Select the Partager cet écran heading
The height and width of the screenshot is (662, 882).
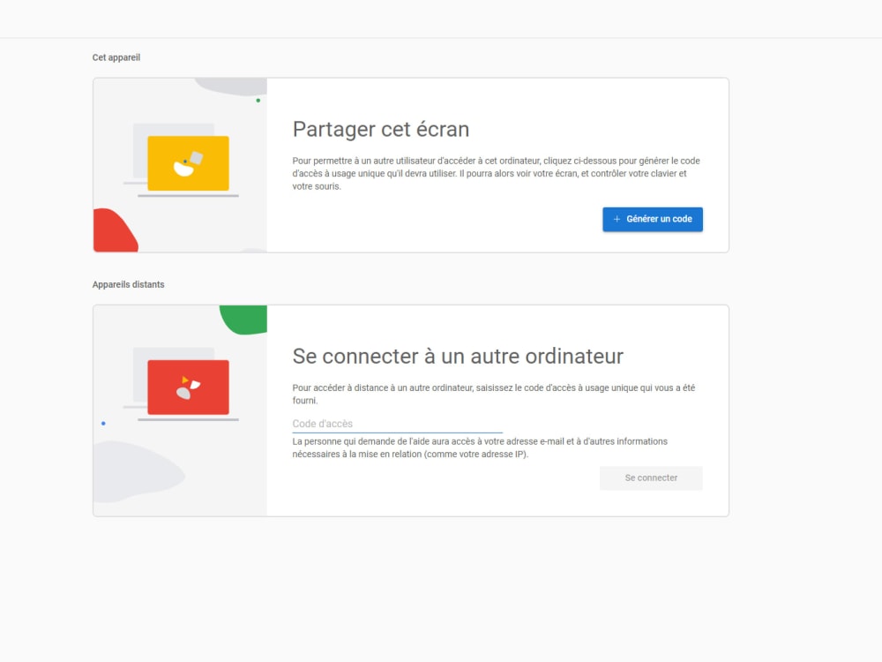tap(381, 130)
